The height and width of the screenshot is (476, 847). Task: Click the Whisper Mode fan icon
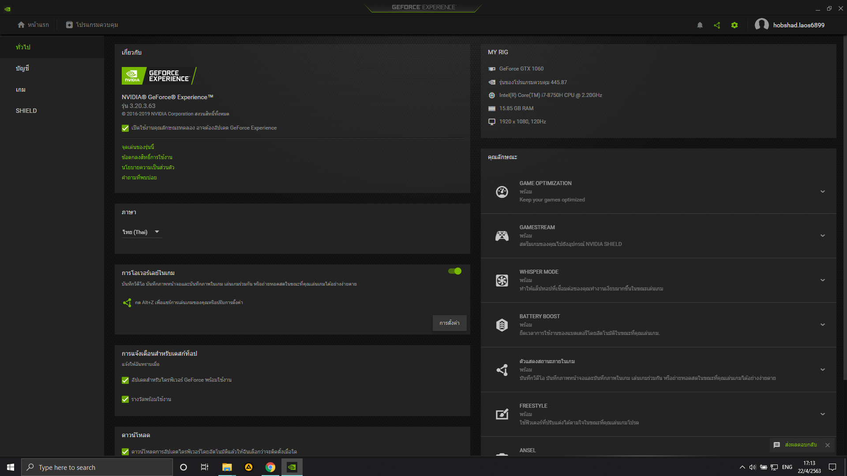[x=502, y=280]
